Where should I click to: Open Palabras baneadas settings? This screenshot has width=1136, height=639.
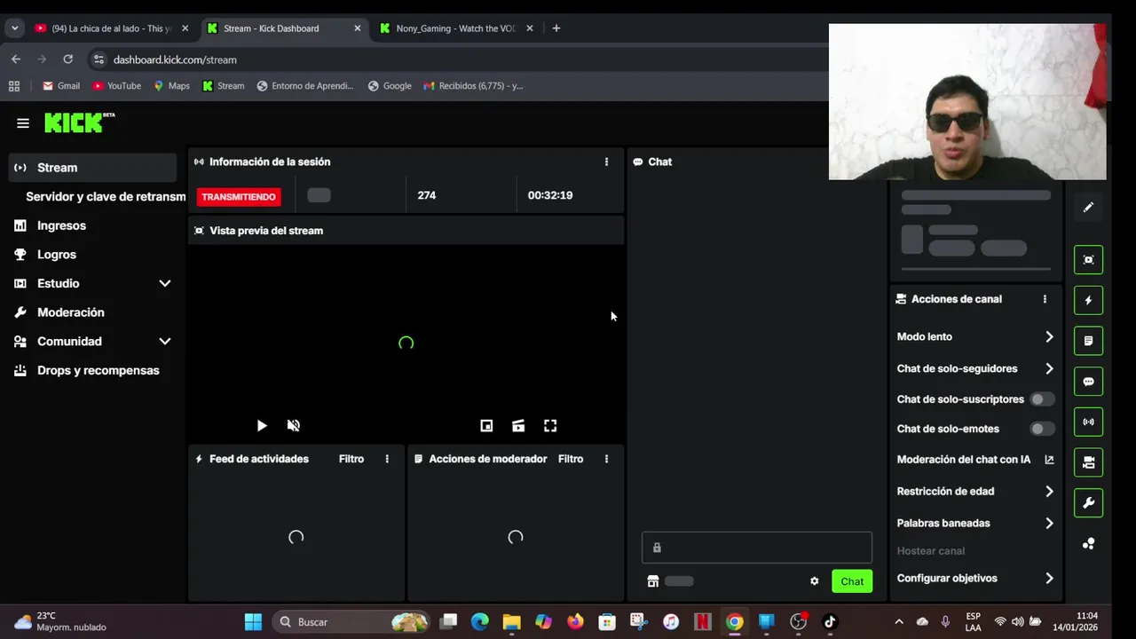(975, 523)
